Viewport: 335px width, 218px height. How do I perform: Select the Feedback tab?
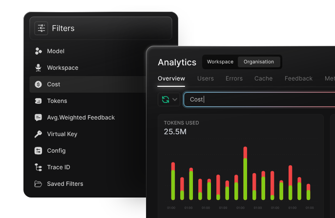tap(298, 79)
